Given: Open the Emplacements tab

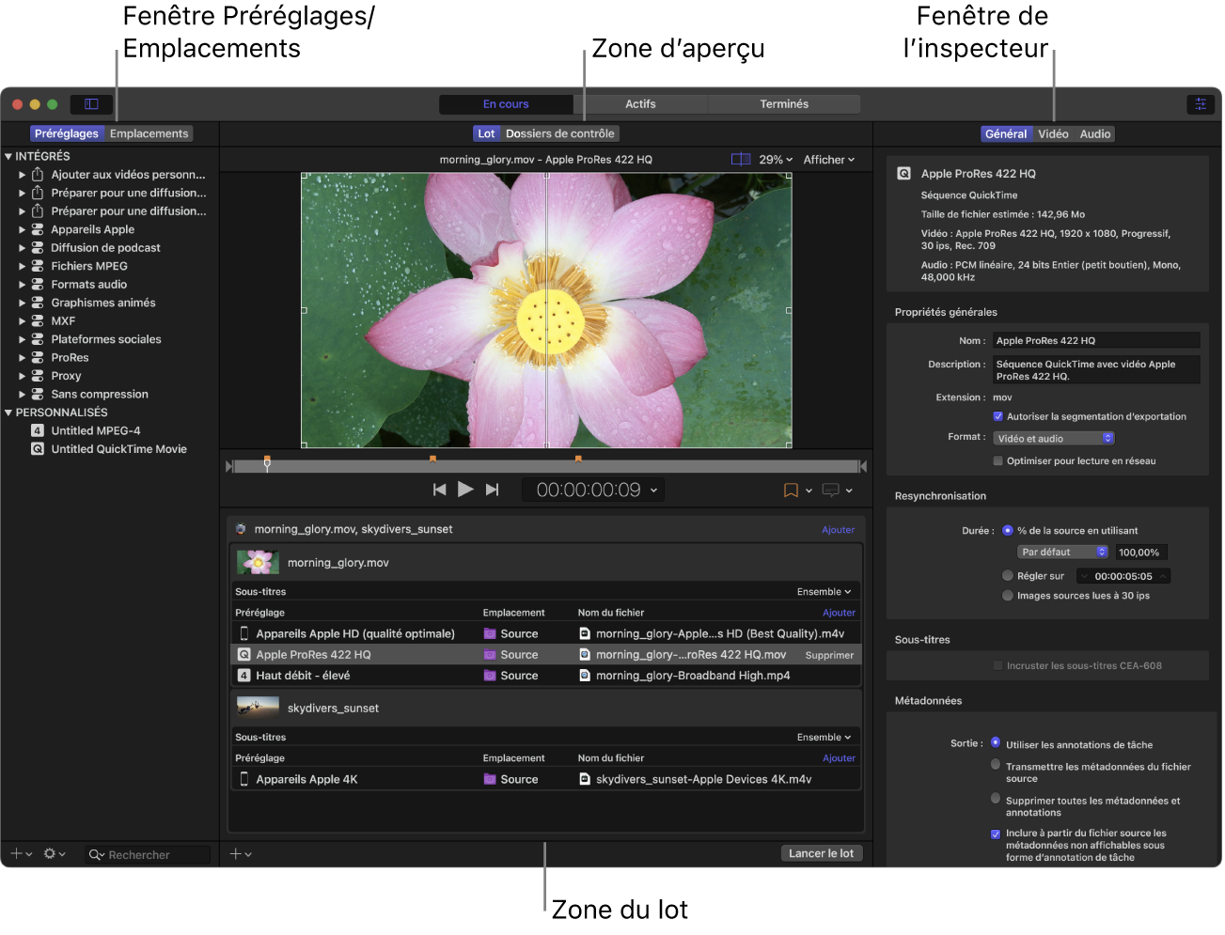Looking at the screenshot, I should coord(149,134).
